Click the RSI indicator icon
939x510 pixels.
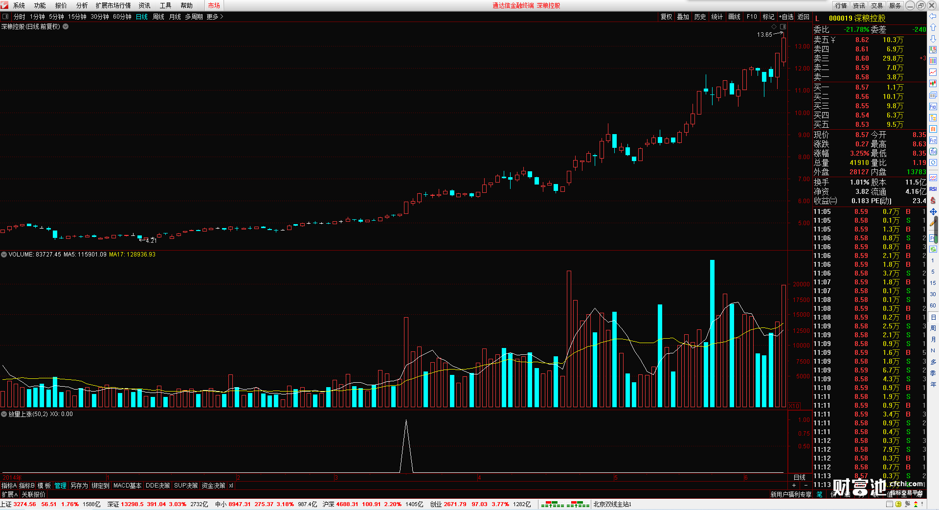pyautogui.click(x=933, y=189)
